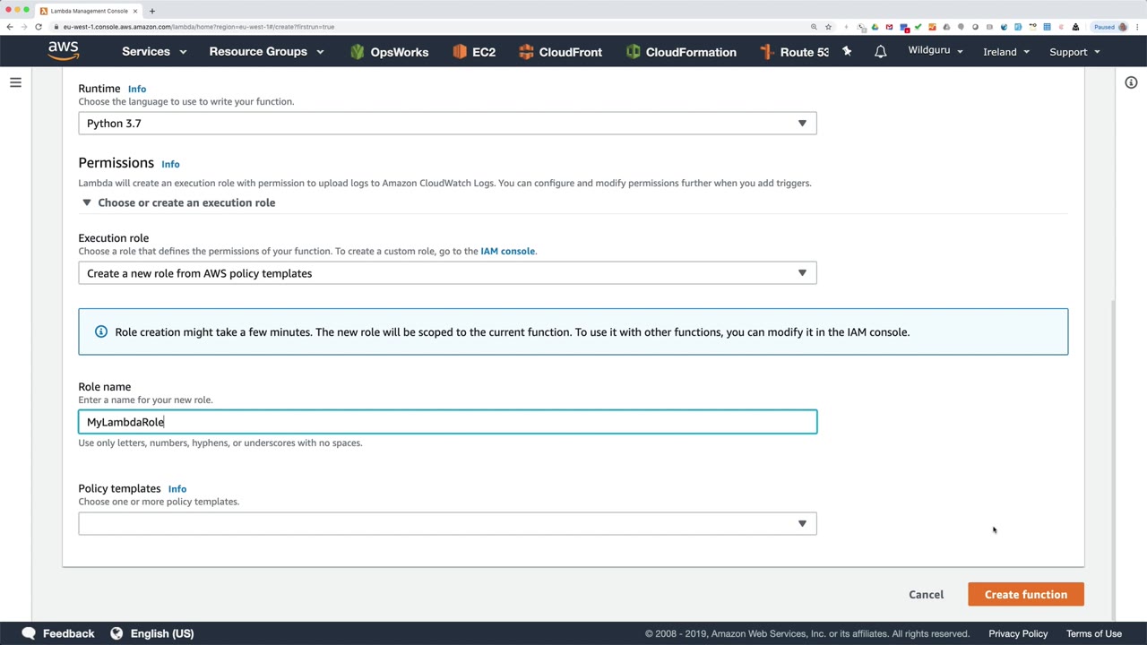Click the AWS logo home icon
The width and height of the screenshot is (1147, 645).
pyautogui.click(x=63, y=51)
